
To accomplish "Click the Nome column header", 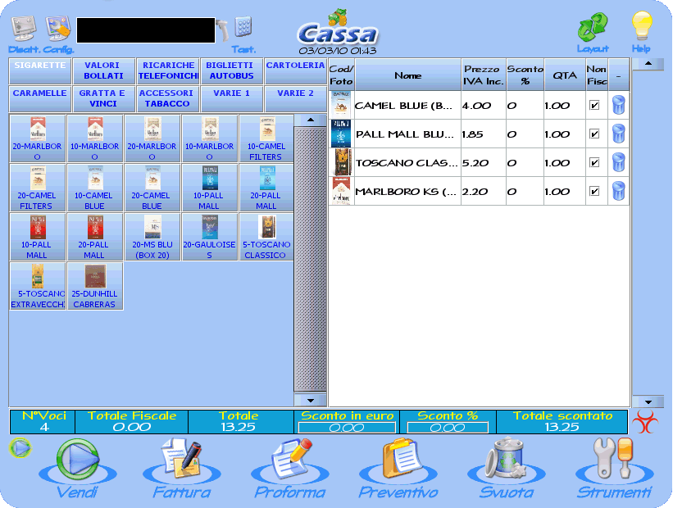I will click(407, 75).
